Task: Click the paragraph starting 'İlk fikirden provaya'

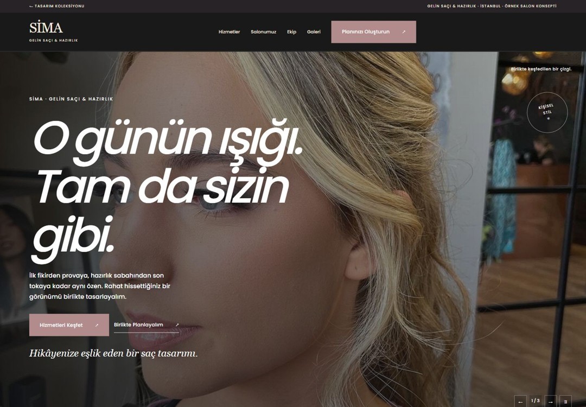Action: click(x=100, y=286)
